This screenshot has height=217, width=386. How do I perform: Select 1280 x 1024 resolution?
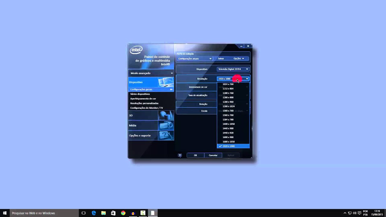(233, 106)
